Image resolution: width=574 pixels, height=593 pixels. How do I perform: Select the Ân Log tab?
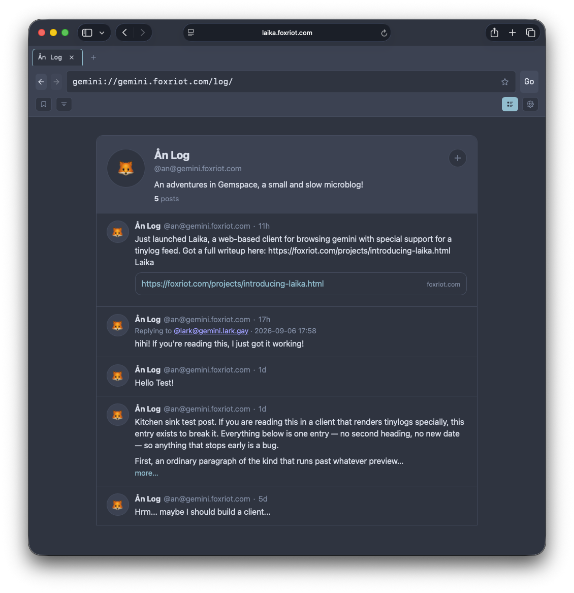point(57,57)
